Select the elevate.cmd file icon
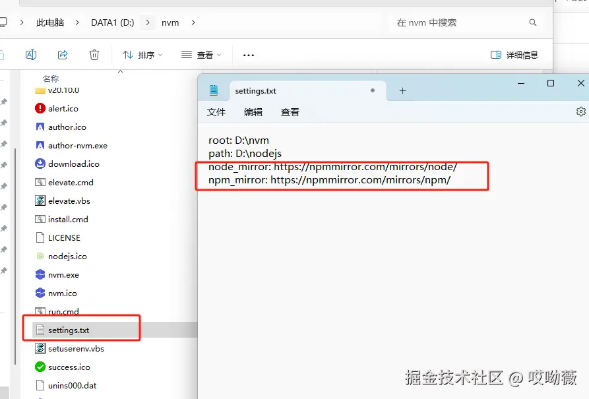The width and height of the screenshot is (589, 399). pos(40,182)
